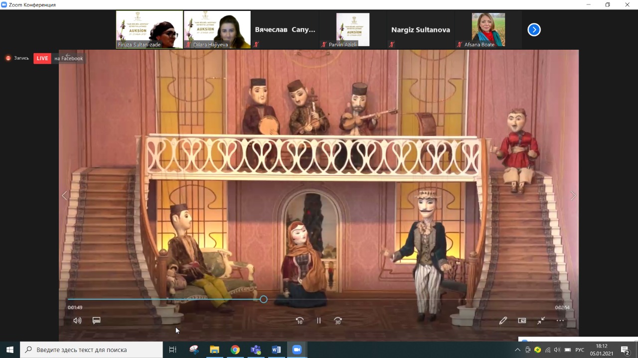Screen dimensions: 638x358
Task: Open the pencil edit tool in player
Action: click(503, 321)
